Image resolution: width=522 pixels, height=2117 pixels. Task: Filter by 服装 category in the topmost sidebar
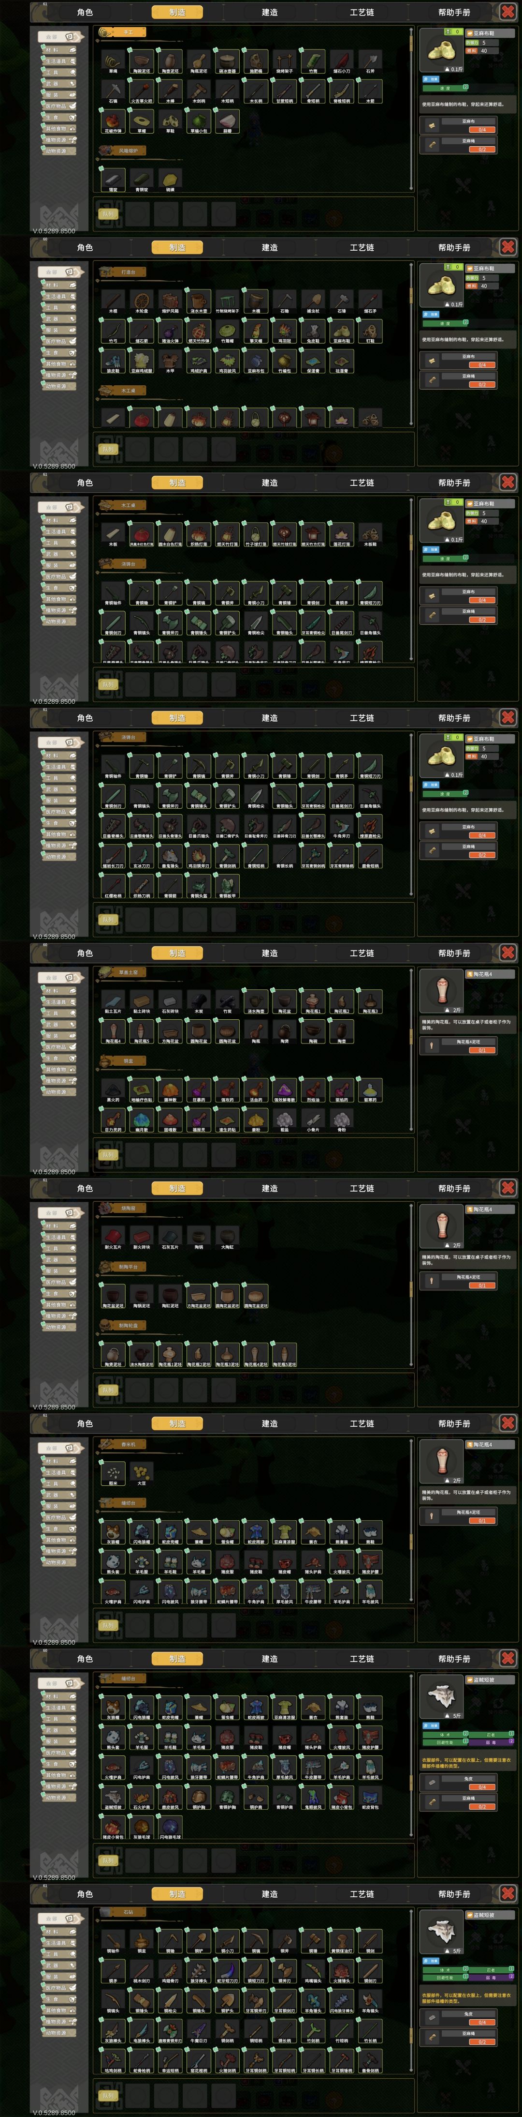[60, 94]
